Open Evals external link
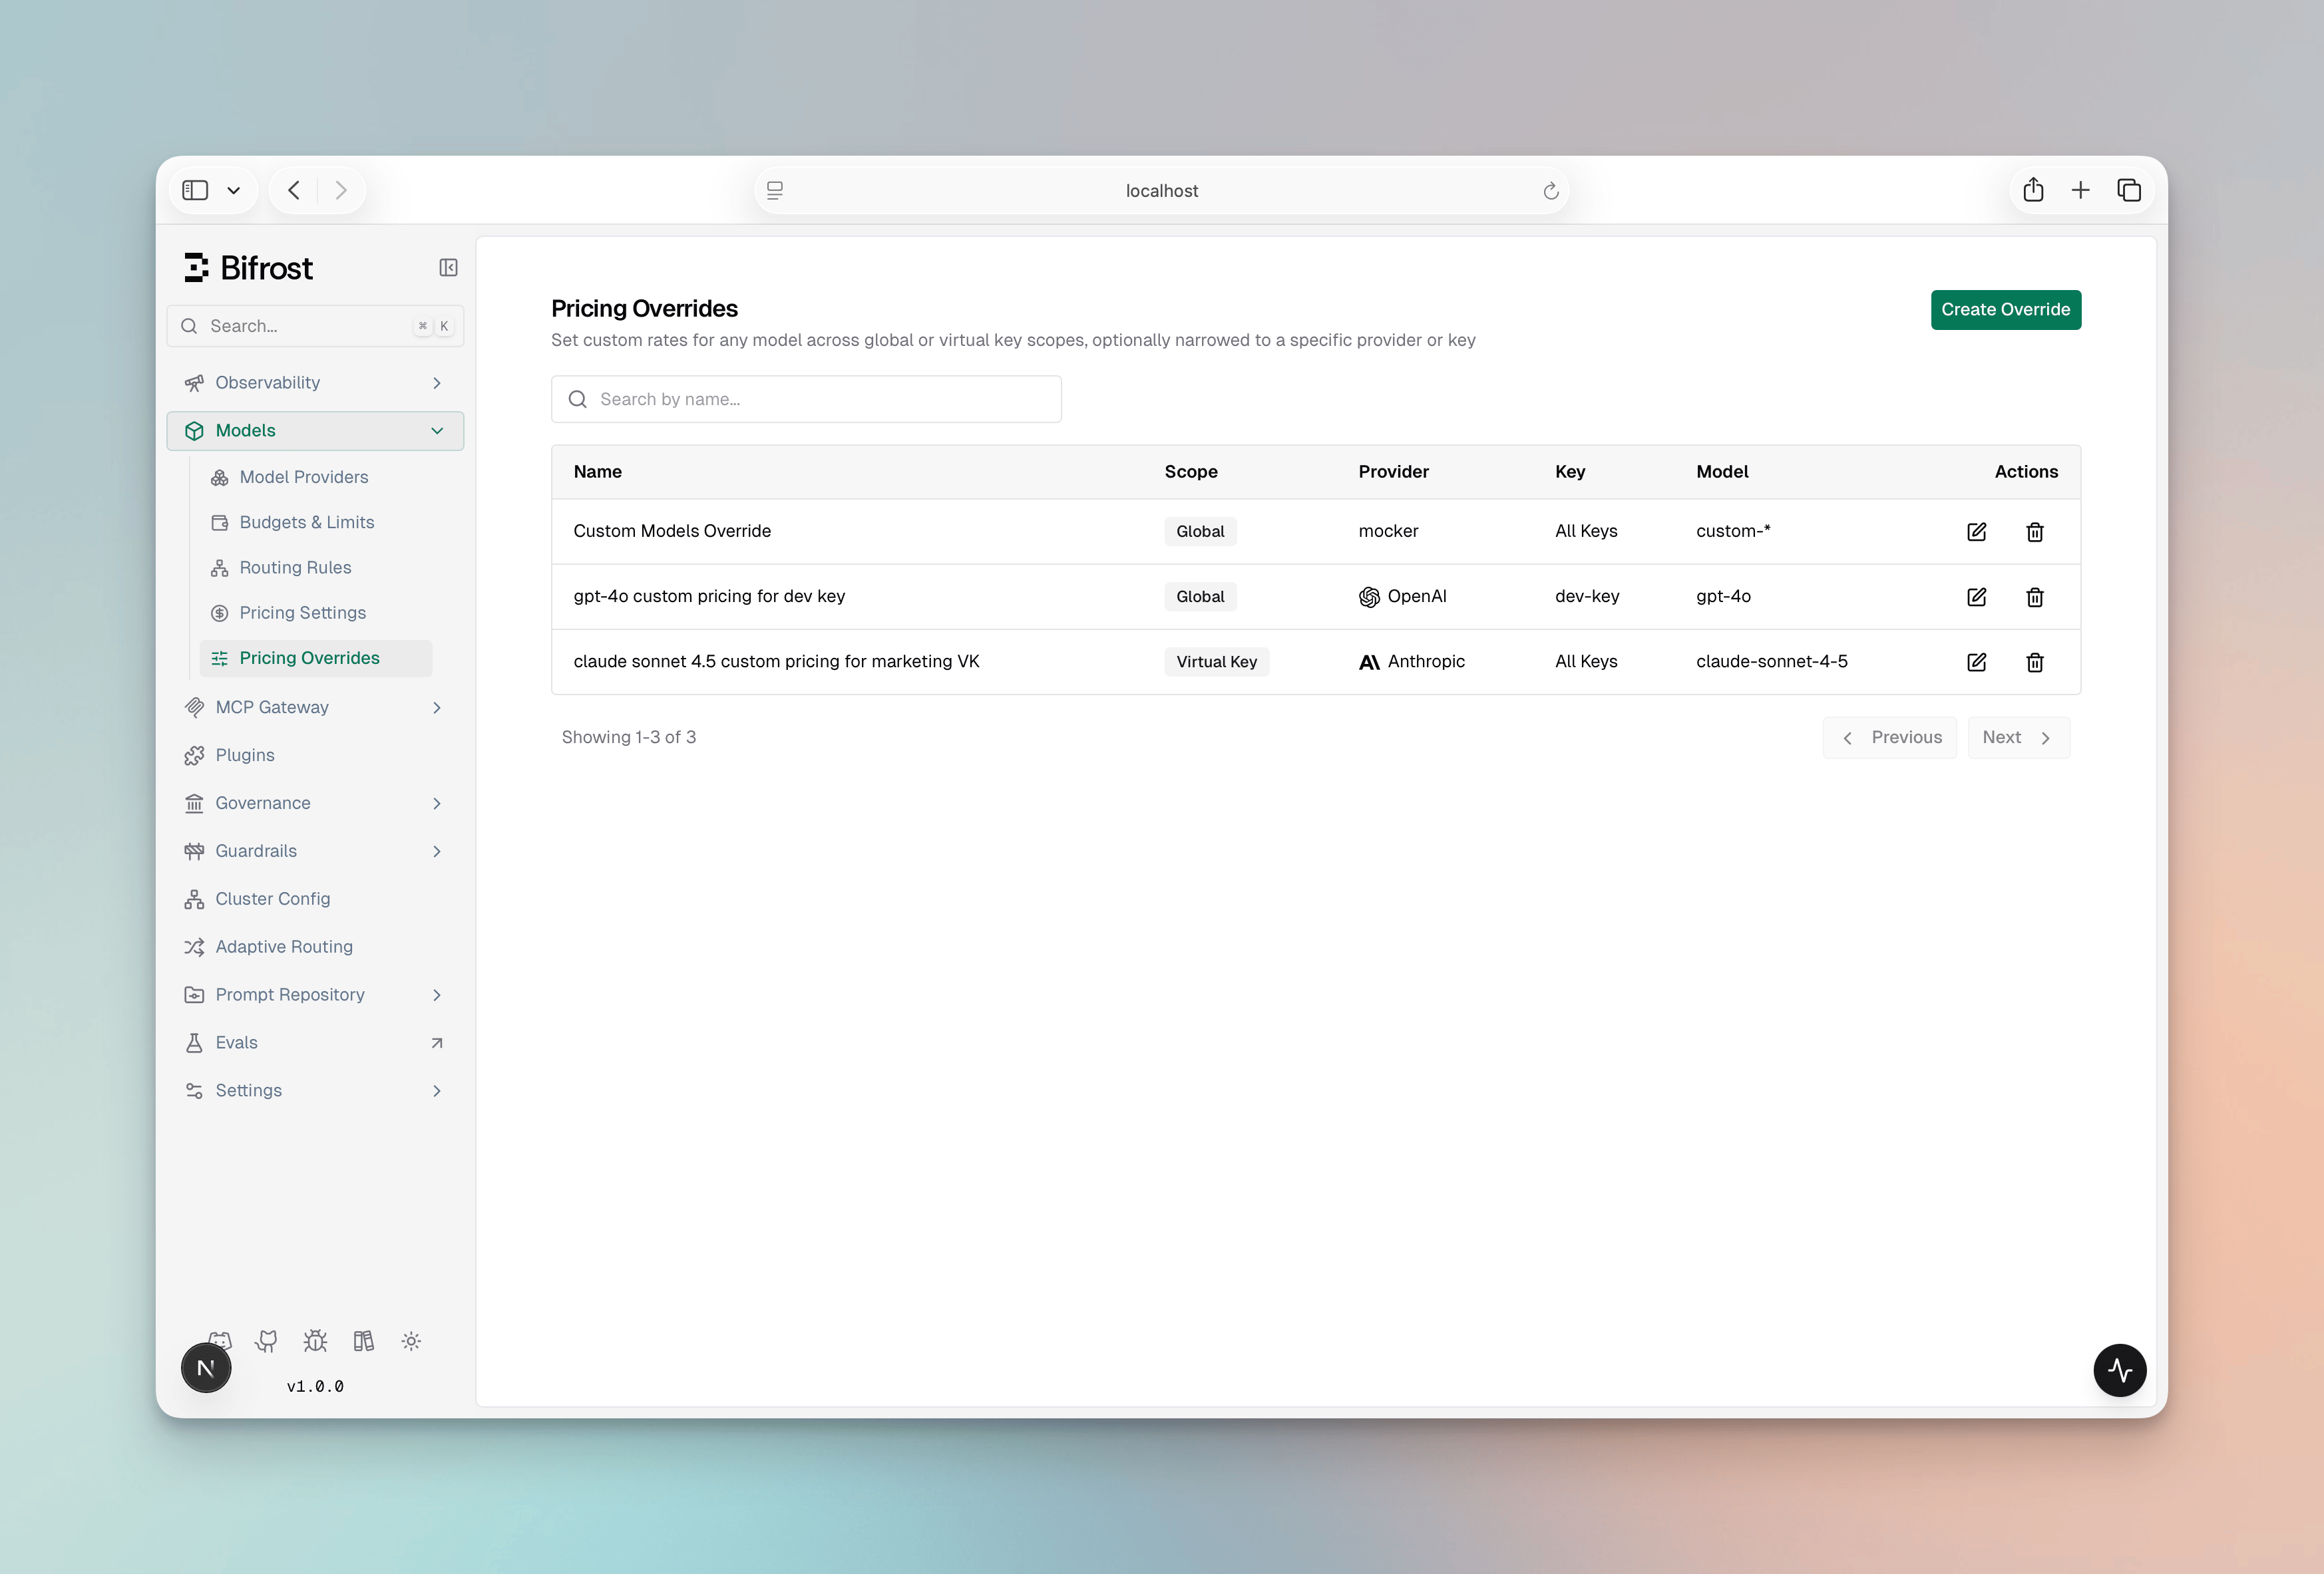This screenshot has width=2324, height=1574. point(315,1043)
